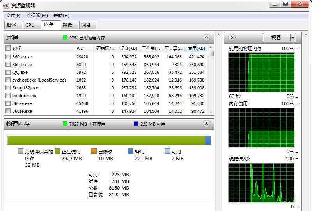Select the Snagit32.exe process name
Viewport: 312px width, 211px height.
click(x=25, y=88)
